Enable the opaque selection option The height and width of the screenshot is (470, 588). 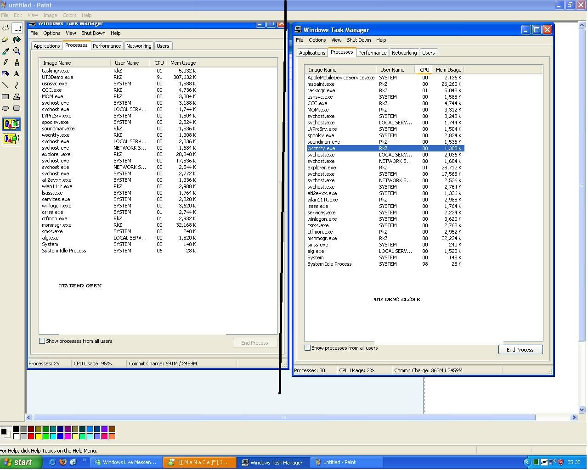[11, 124]
